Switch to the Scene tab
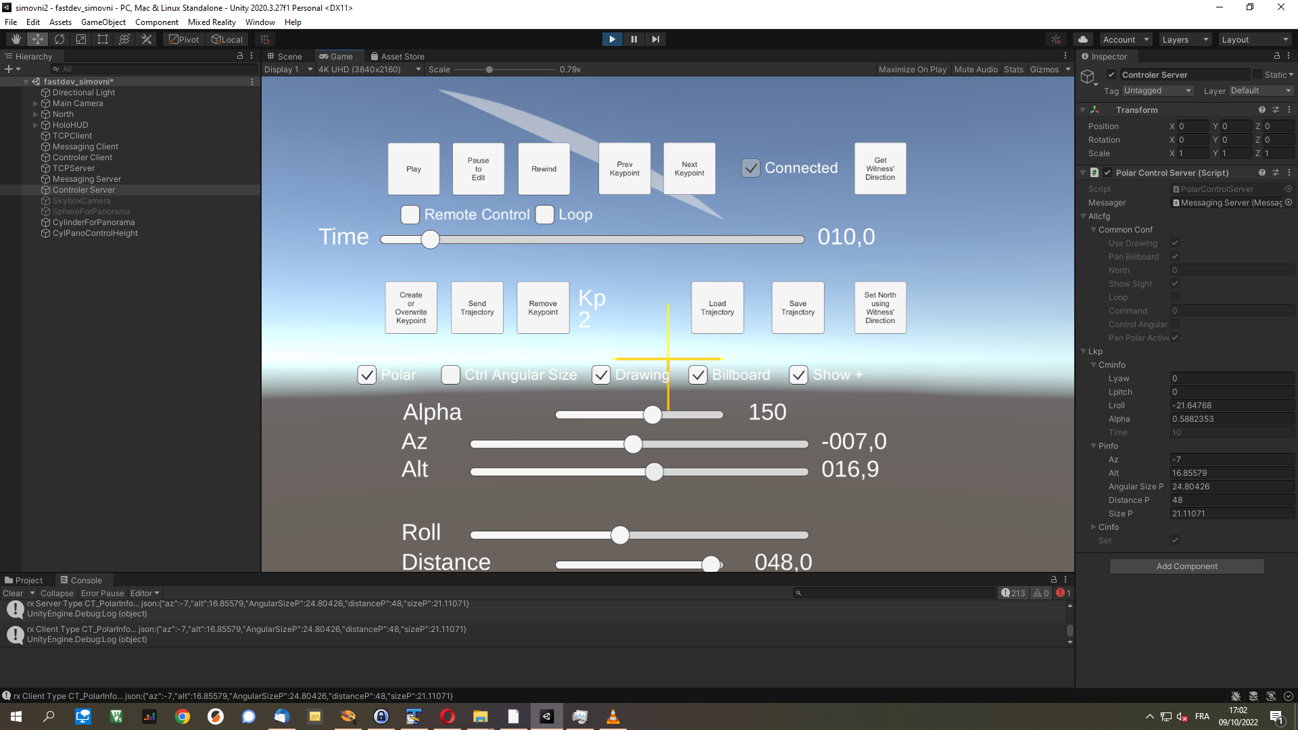 pos(285,56)
